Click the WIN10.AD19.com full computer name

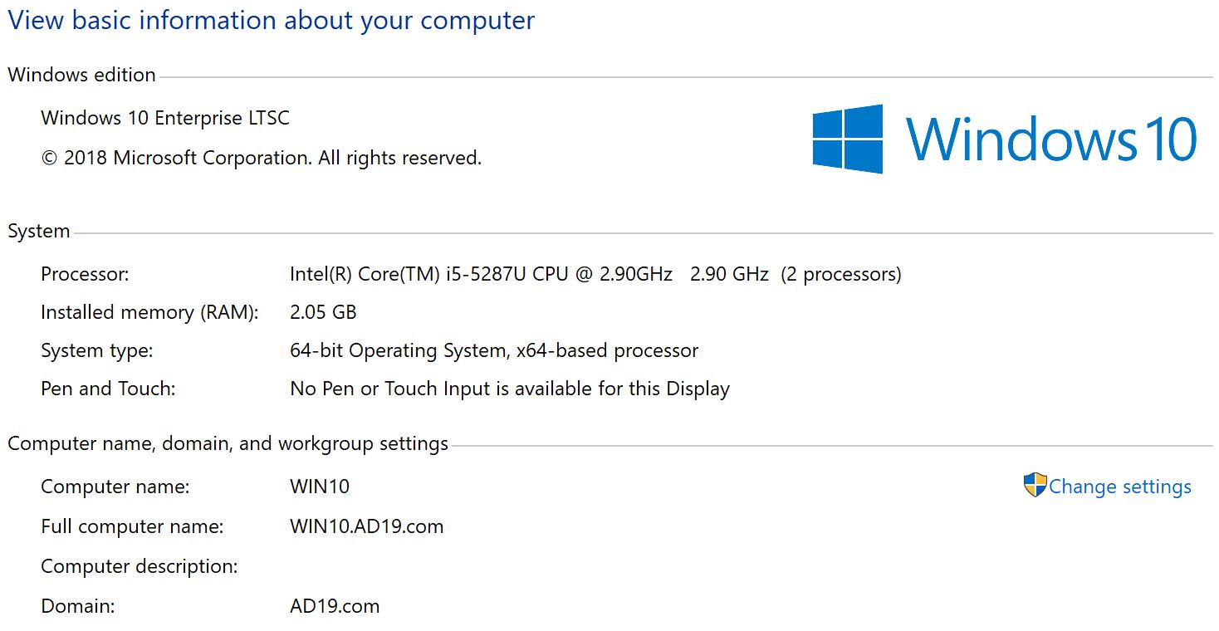366,526
